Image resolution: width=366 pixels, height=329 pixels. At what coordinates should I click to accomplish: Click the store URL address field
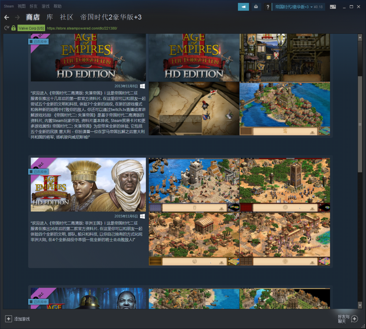[x=82, y=28]
